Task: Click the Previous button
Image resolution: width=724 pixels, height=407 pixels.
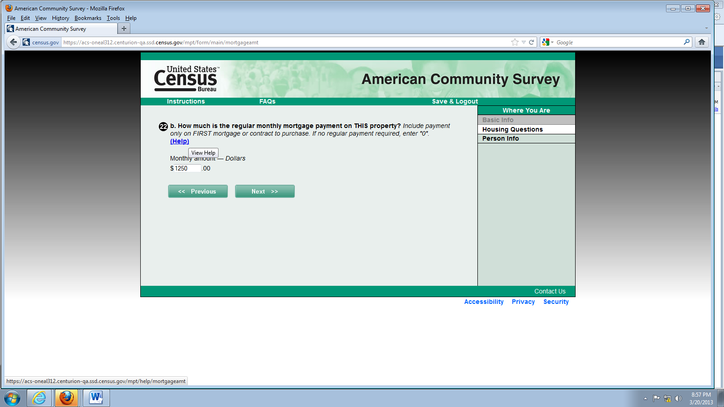Action: point(198,191)
